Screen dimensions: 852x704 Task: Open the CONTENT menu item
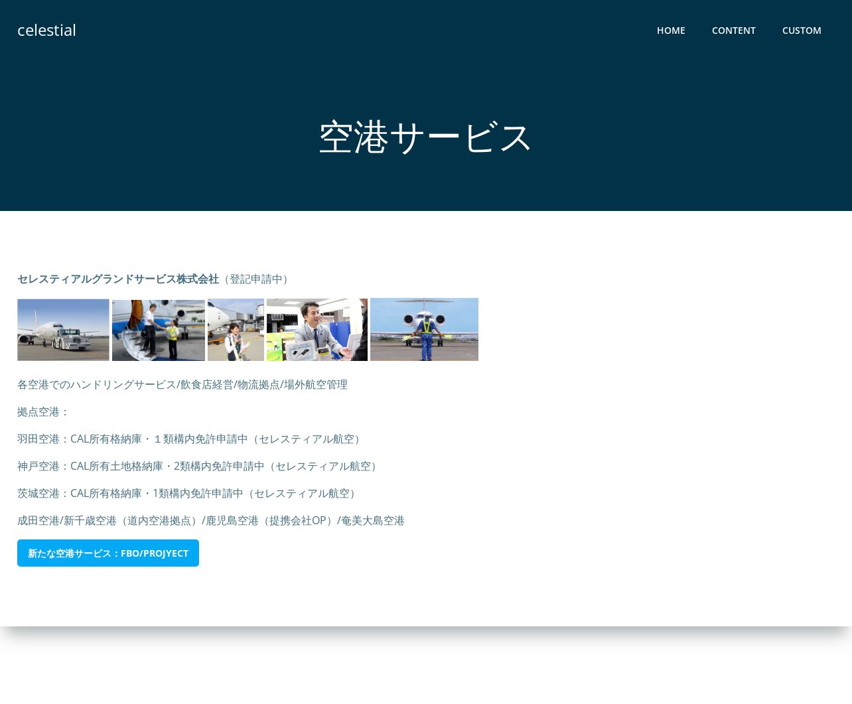(x=733, y=31)
